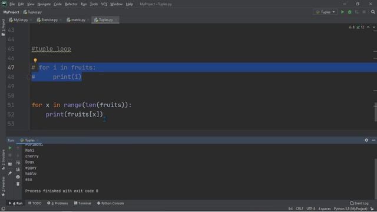
Task: Click the read-only lock icon in status bar
Action: (x=372, y=209)
